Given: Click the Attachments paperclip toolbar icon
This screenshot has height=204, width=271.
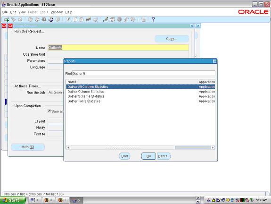Looking at the screenshot, I should [126, 19].
